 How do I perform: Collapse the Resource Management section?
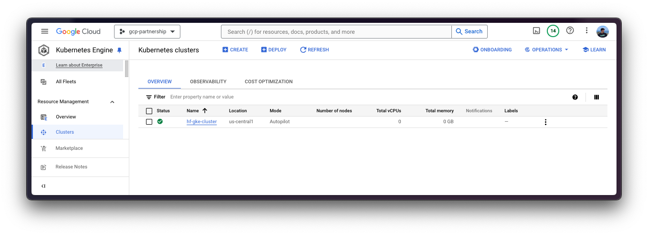pos(112,102)
